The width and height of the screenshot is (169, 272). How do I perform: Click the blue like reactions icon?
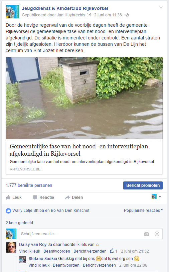pos(8,211)
